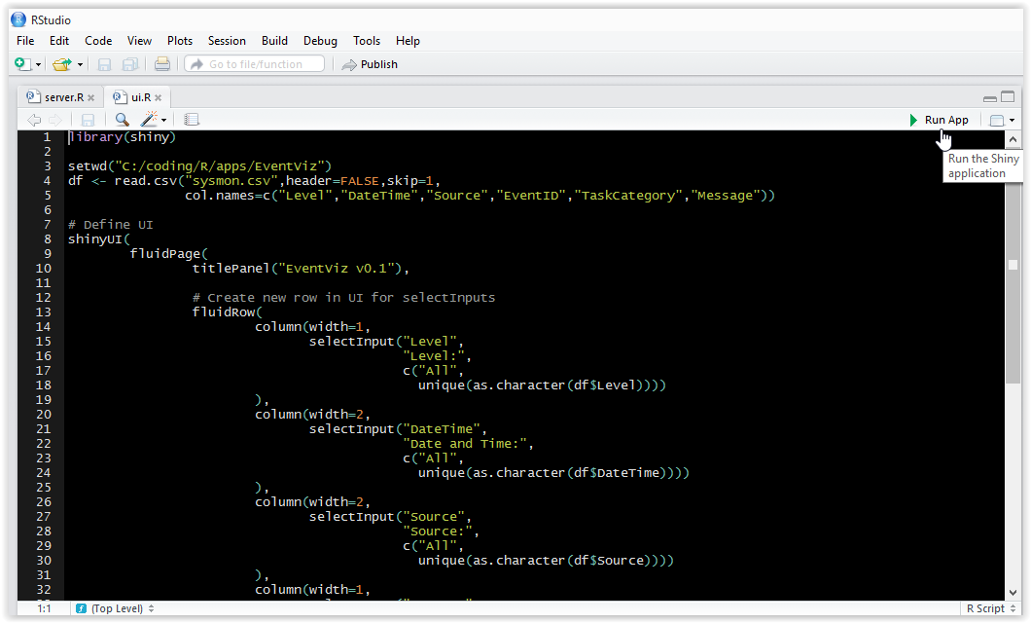
Task: Go forward to next source location
Action: tap(55, 120)
